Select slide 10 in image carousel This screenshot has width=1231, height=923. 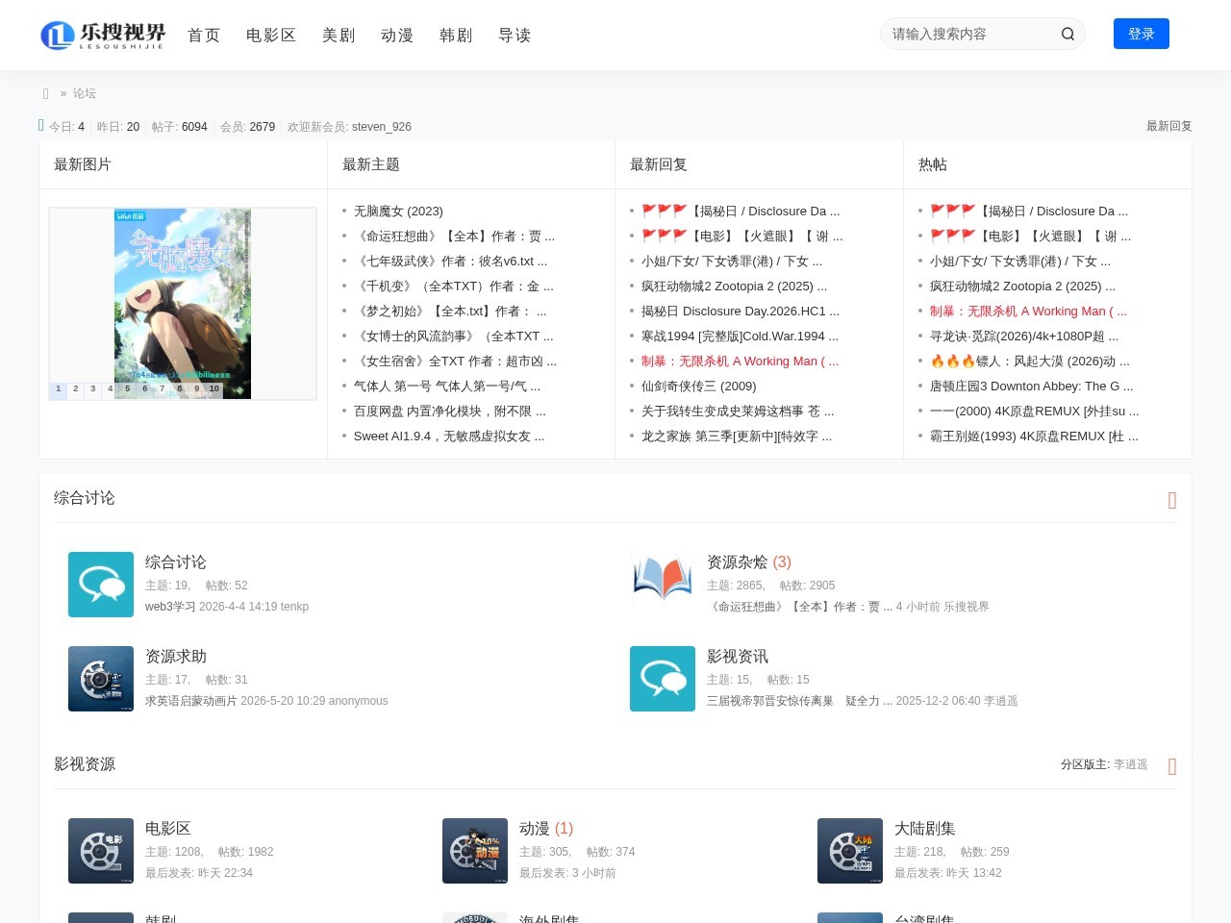pos(214,389)
